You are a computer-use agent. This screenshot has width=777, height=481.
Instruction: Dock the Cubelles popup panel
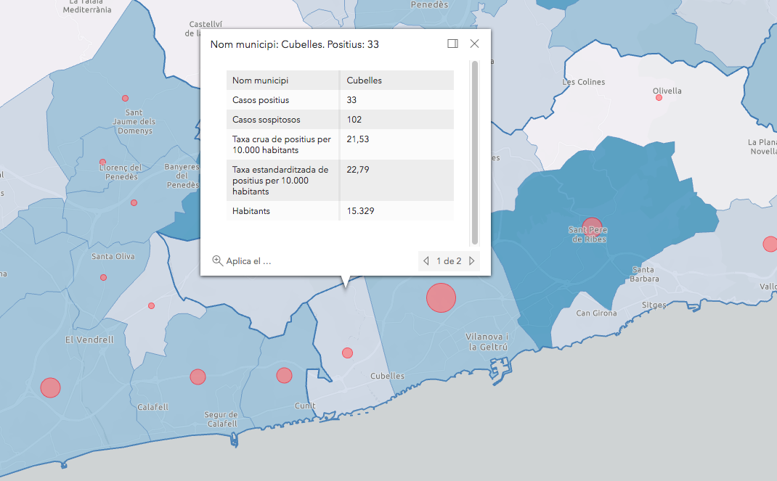point(452,44)
